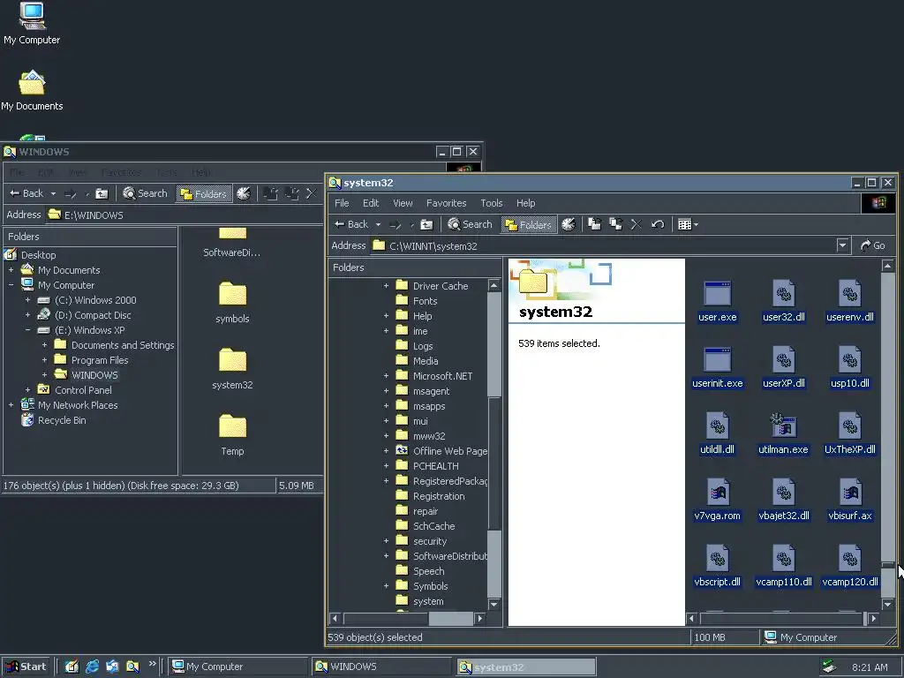Click Back button in system32 window
The height and width of the screenshot is (678, 904).
[x=351, y=224]
